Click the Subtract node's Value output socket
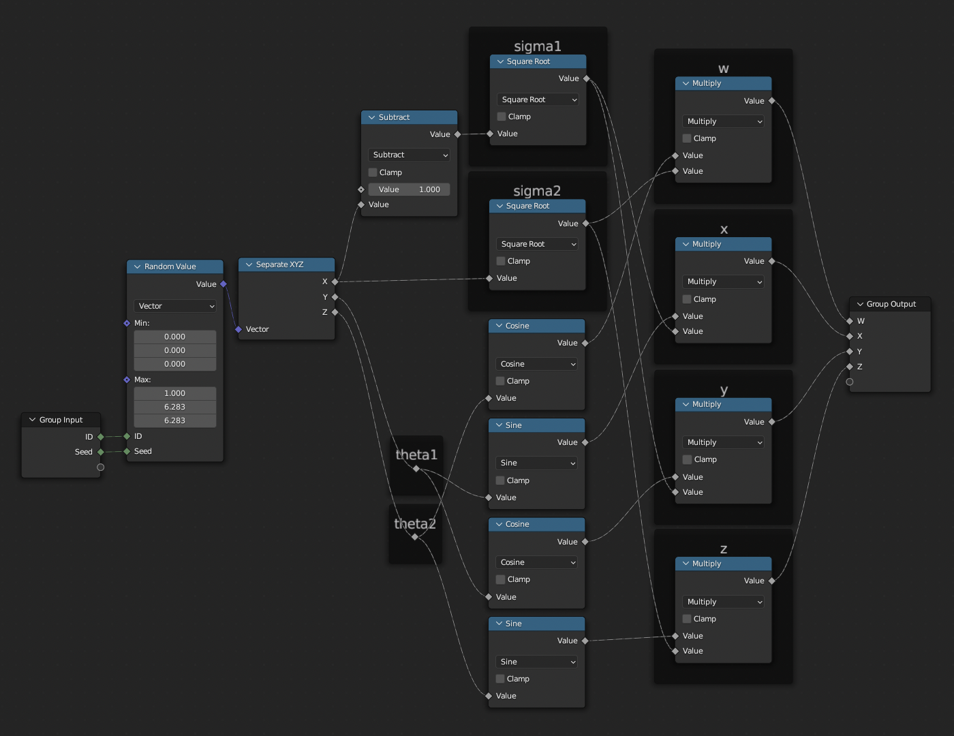The image size is (954, 736). point(457,134)
